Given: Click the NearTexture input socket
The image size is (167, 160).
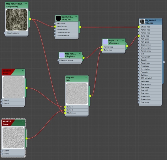Looking at the screenshot, I should point(55,26).
